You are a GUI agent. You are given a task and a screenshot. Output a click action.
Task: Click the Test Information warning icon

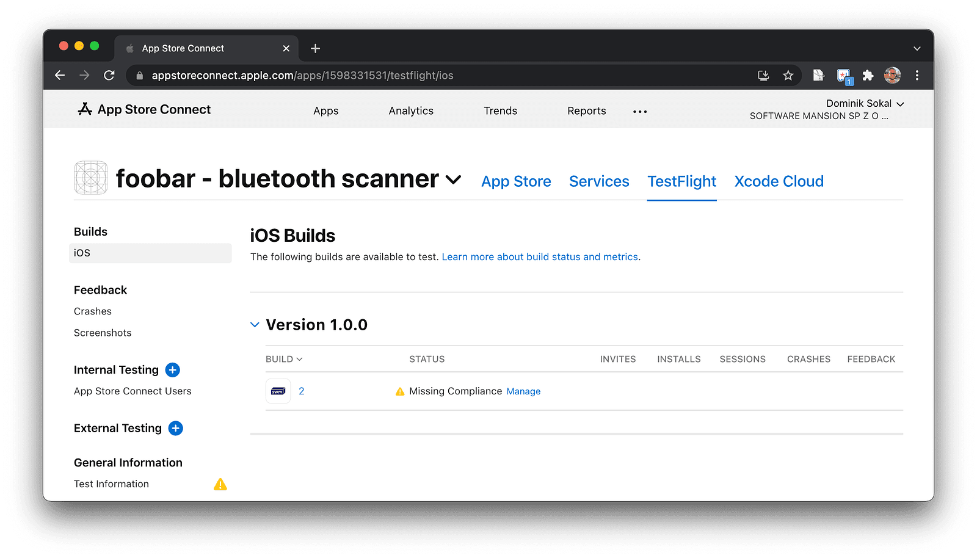pos(220,485)
